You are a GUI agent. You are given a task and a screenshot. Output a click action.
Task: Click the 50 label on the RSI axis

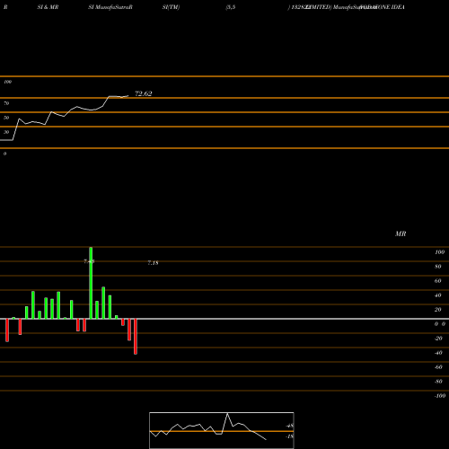[x=6, y=118]
